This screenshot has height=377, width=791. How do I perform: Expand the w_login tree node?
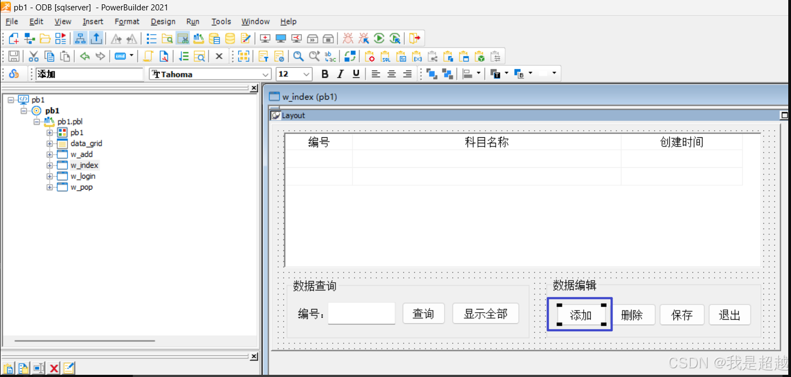tap(50, 176)
